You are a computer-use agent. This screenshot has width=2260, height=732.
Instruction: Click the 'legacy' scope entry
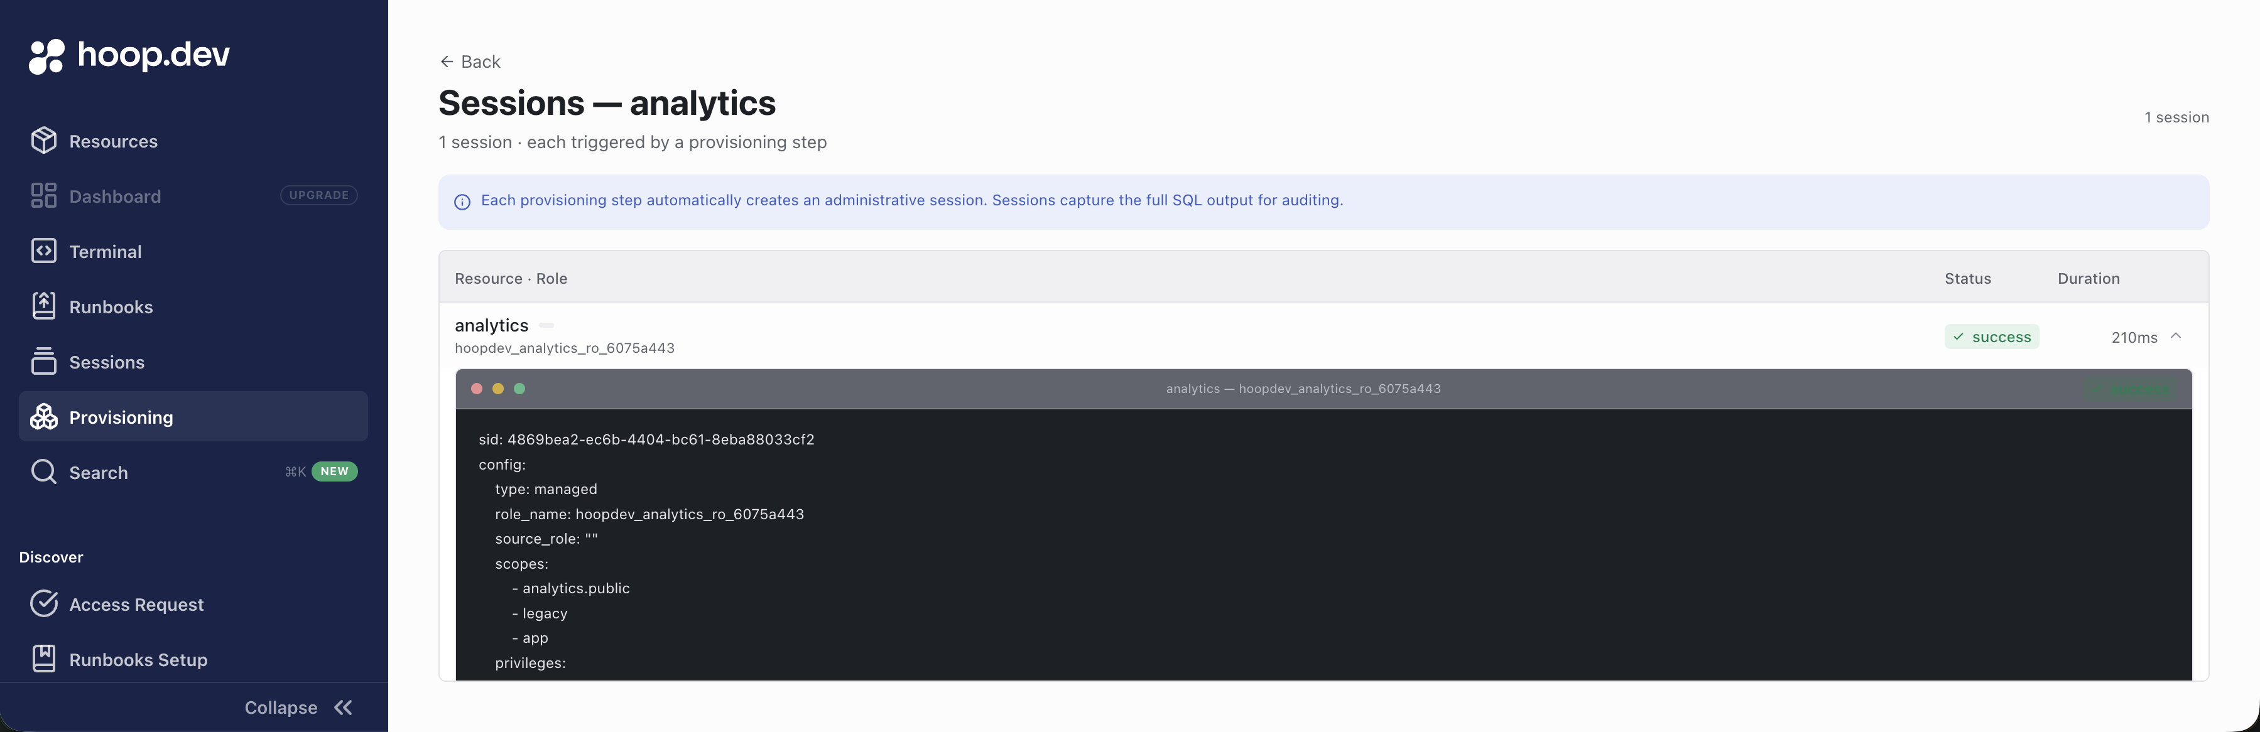click(x=540, y=613)
